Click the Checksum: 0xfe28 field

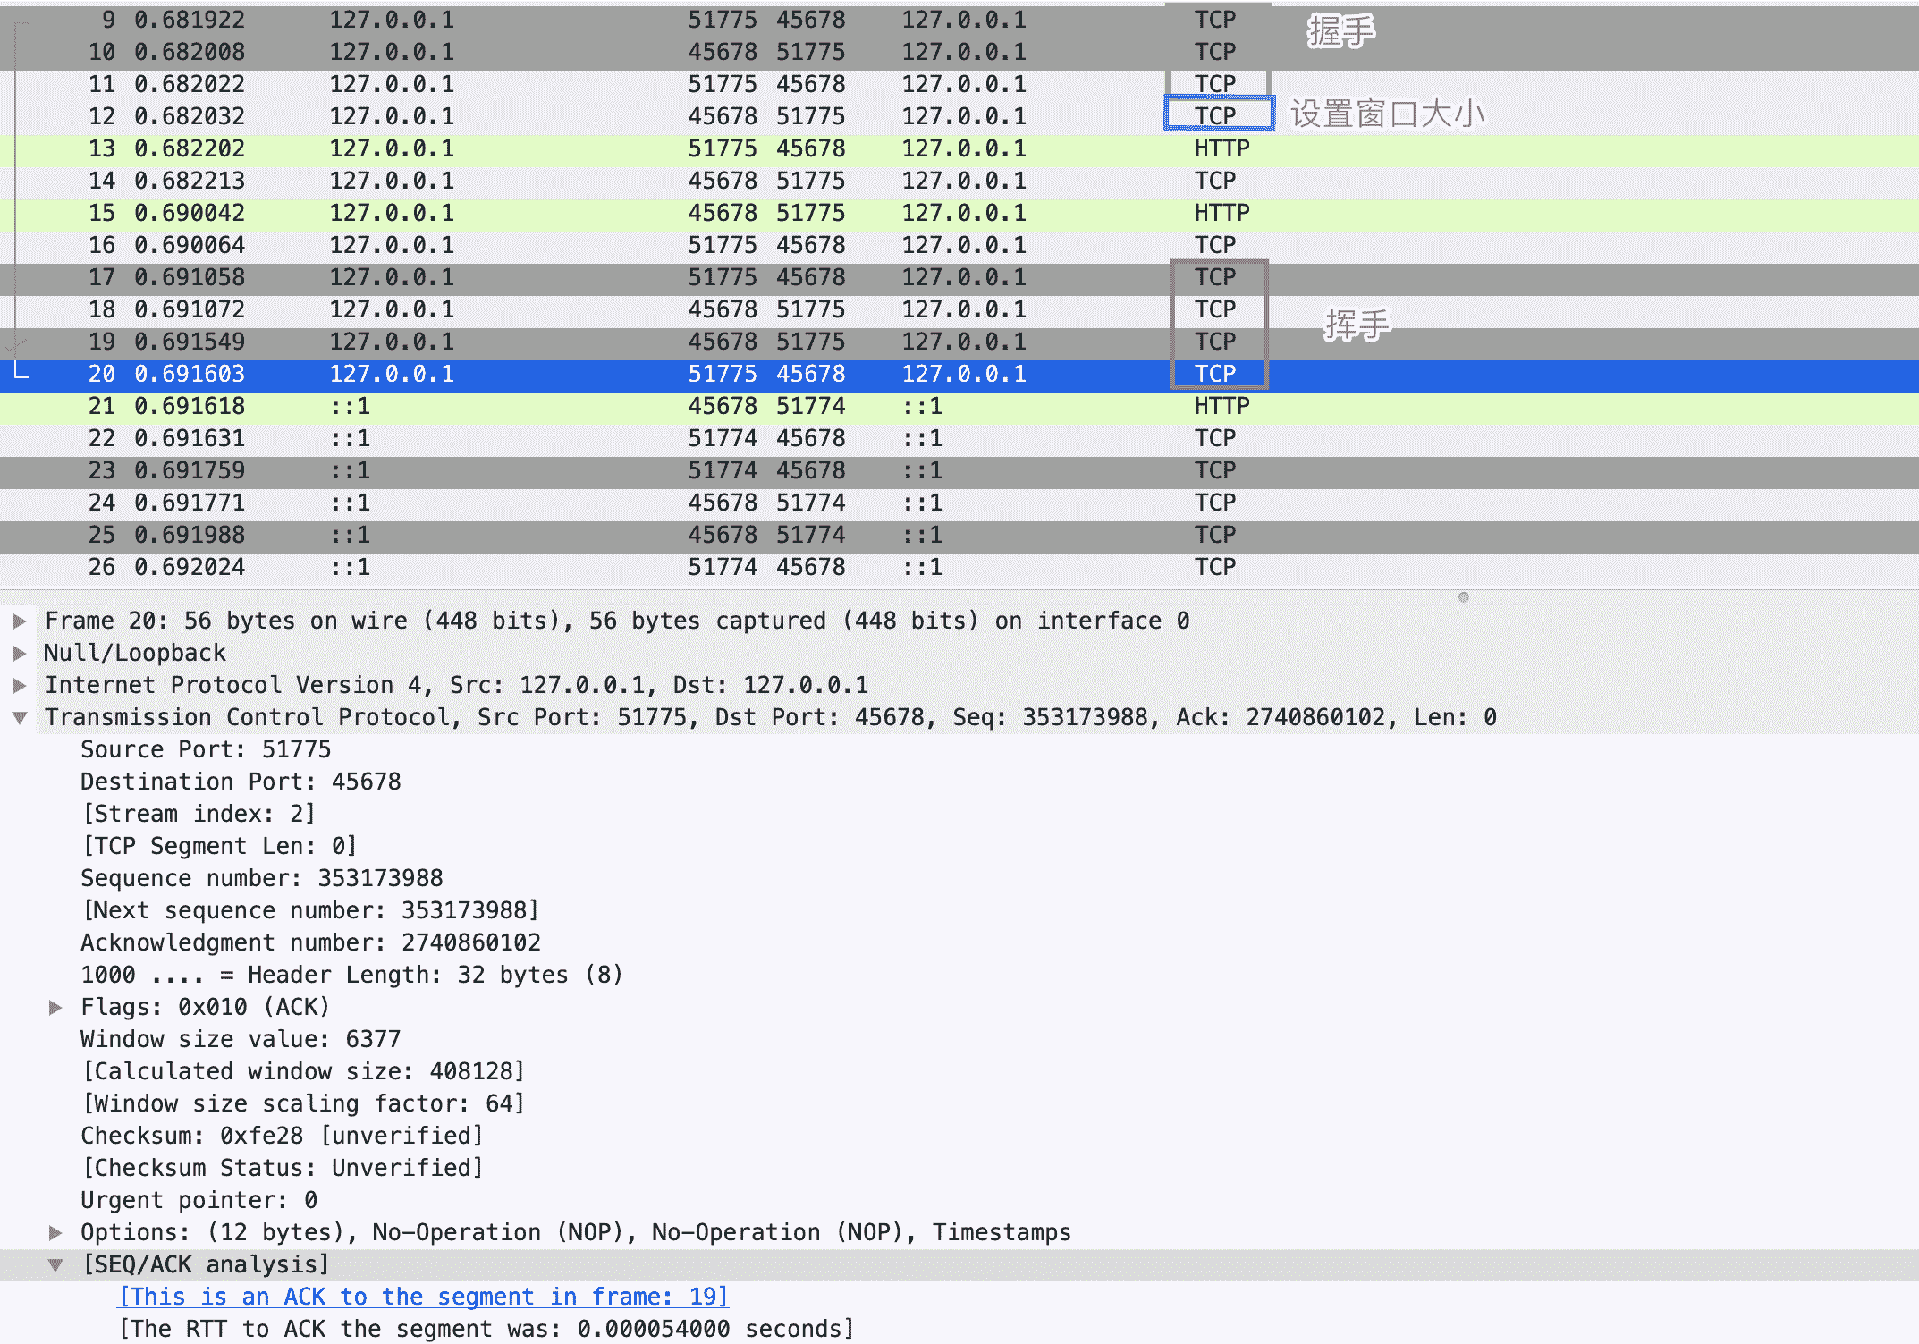coord(282,1136)
